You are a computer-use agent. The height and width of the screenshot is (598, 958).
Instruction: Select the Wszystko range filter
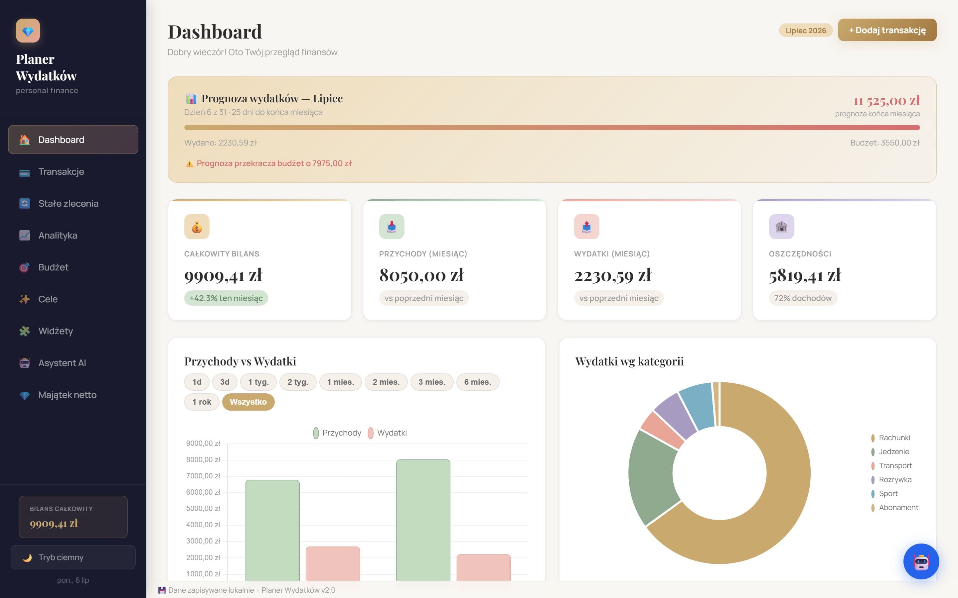(248, 402)
